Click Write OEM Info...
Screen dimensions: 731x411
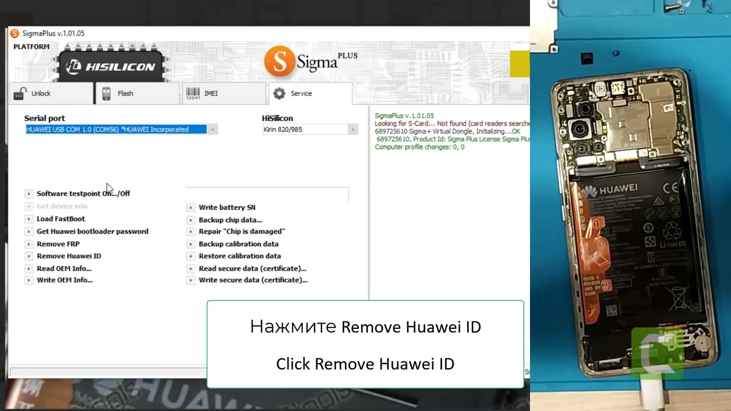pos(65,280)
